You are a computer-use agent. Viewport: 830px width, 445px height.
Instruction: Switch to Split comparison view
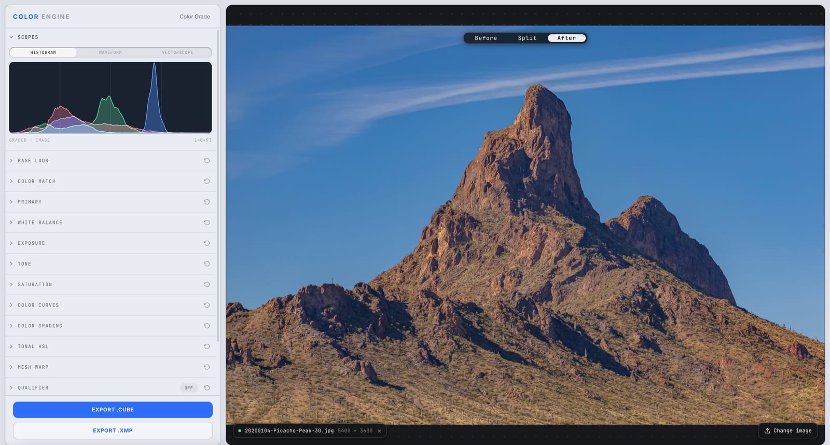527,38
